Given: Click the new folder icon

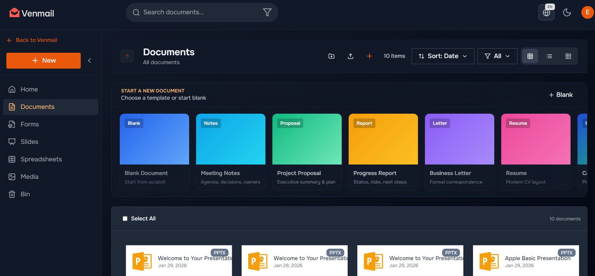Looking at the screenshot, I should coord(331,56).
